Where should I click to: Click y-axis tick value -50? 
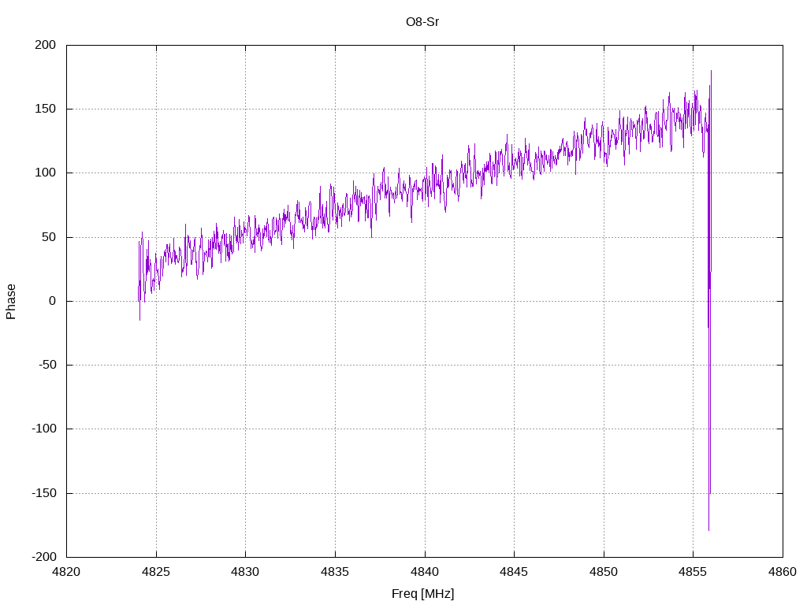click(47, 365)
